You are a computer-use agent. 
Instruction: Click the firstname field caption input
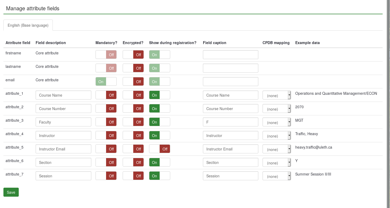click(x=230, y=55)
